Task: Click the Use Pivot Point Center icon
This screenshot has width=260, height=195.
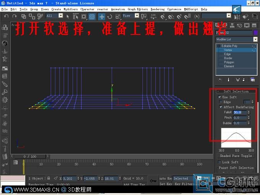Action: (144, 16)
